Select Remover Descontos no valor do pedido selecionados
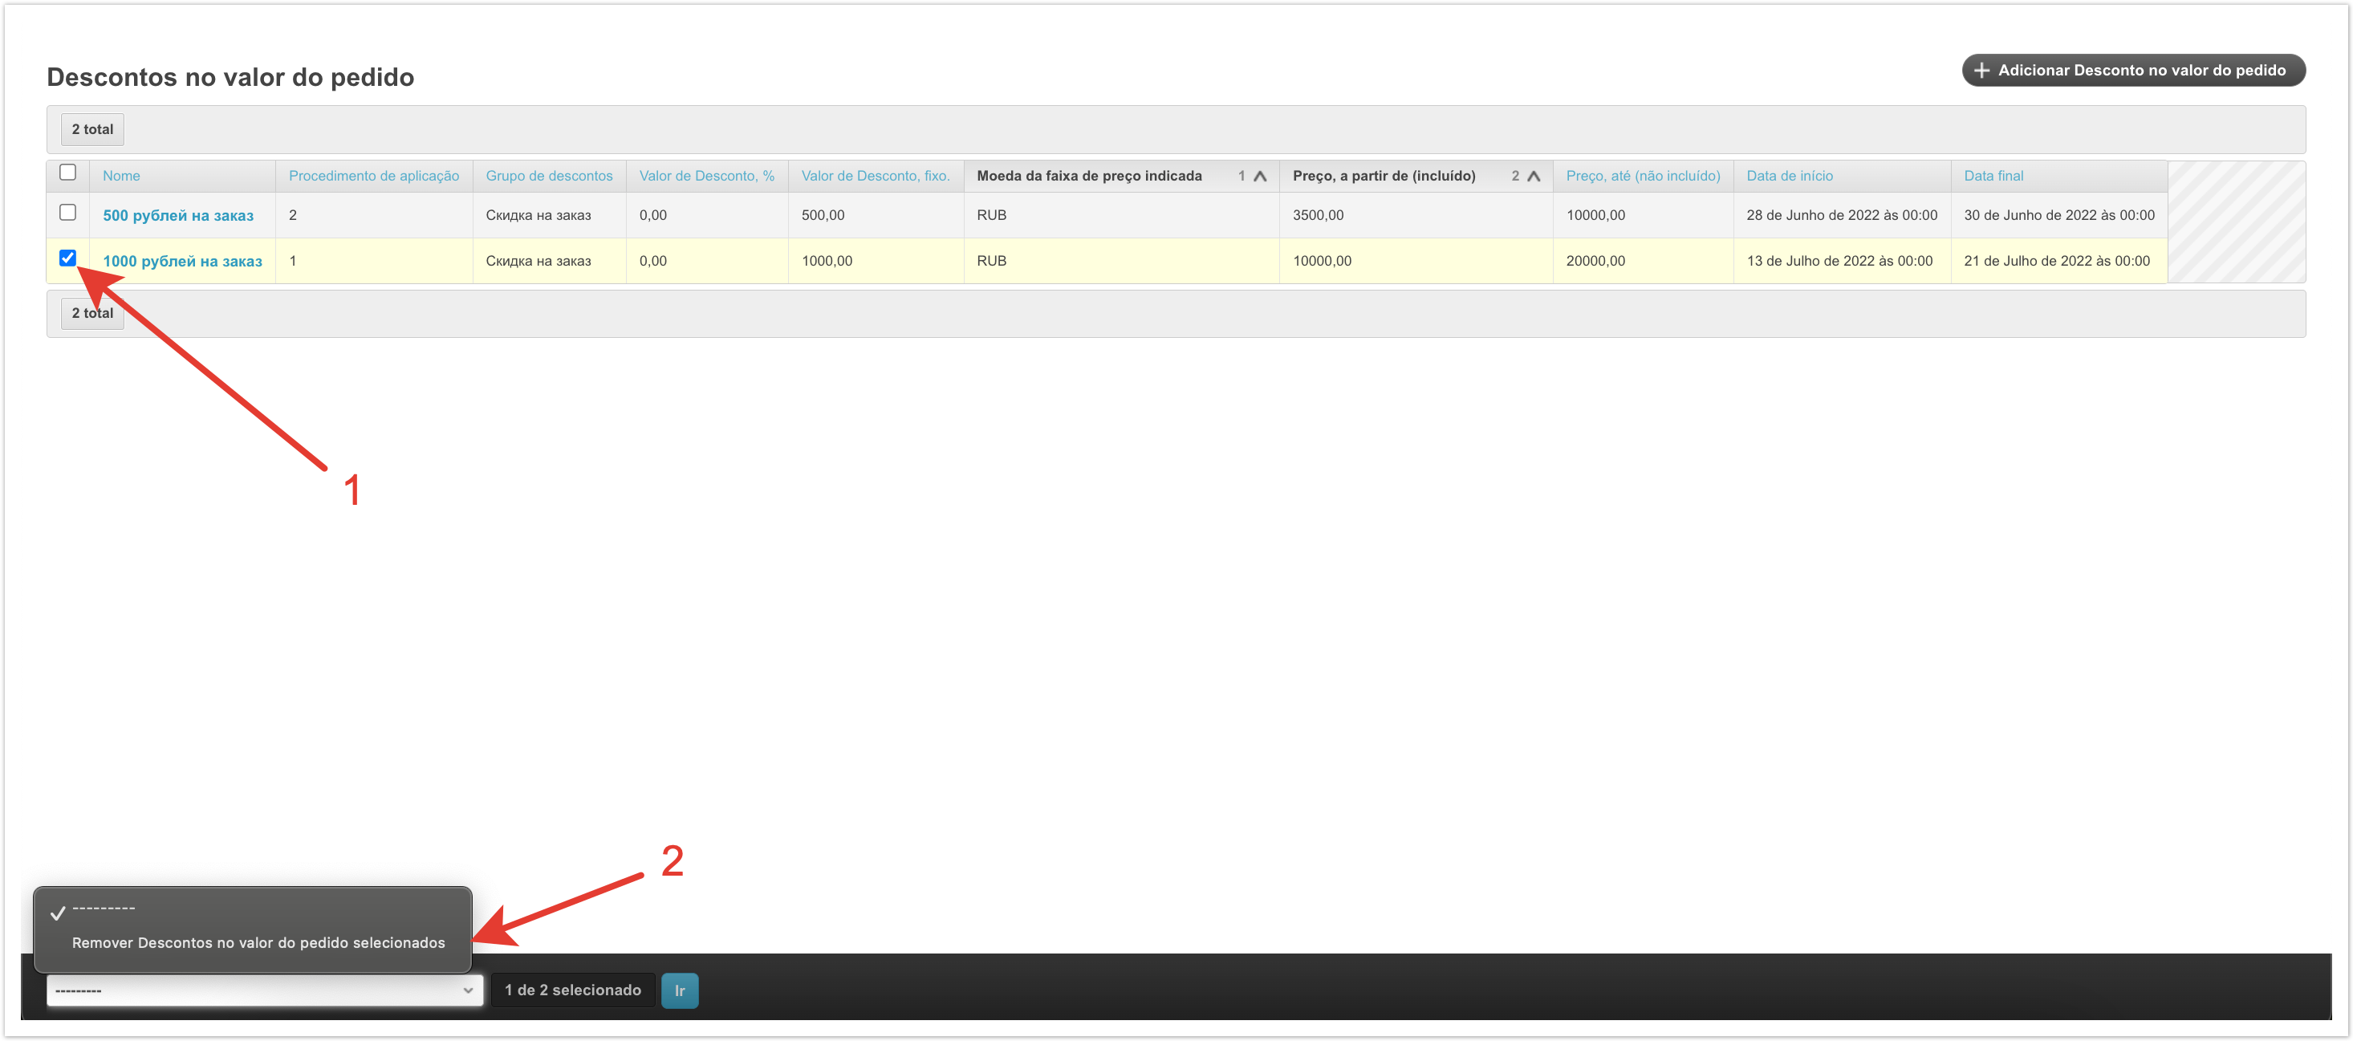This screenshot has height=1041, width=2353. [258, 942]
